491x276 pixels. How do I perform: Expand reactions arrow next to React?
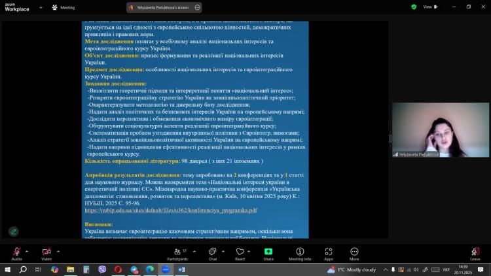pyautogui.click(x=249, y=251)
